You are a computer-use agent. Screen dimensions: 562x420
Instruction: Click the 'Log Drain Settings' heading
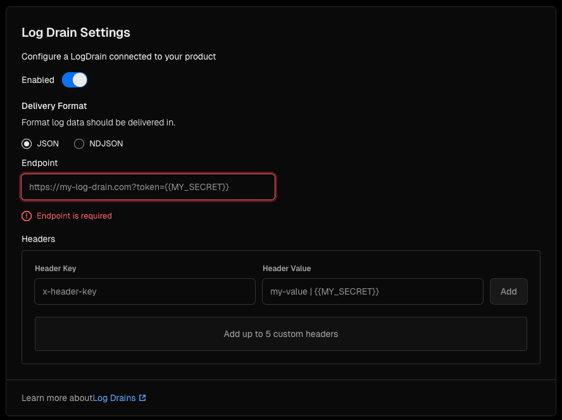coord(76,32)
